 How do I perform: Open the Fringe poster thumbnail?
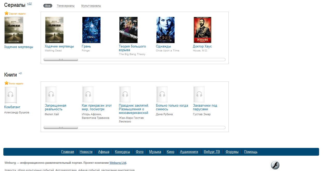(x=91, y=30)
